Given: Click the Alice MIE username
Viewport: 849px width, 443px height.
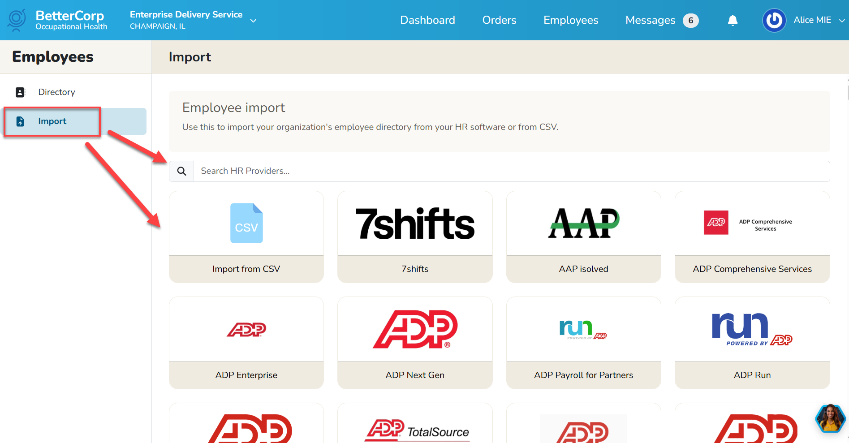Looking at the screenshot, I should tap(812, 20).
